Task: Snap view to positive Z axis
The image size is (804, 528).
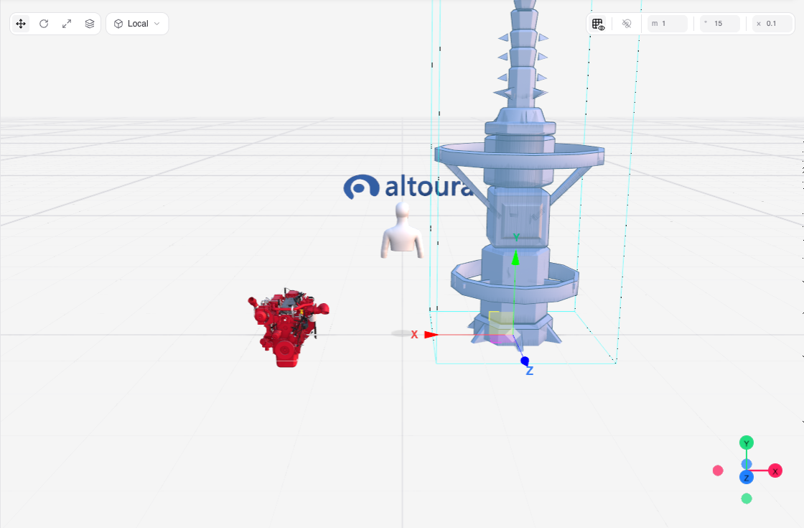Action: tap(747, 478)
